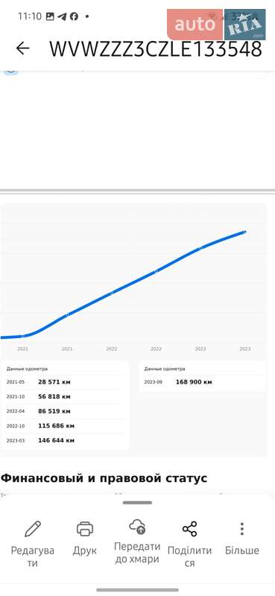The width and height of the screenshot is (275, 596).
Task: Tap the back arrow icon
Action: [23, 48]
